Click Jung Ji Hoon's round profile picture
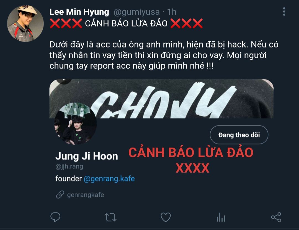Screen dimensions: 299x230 coord(75,124)
